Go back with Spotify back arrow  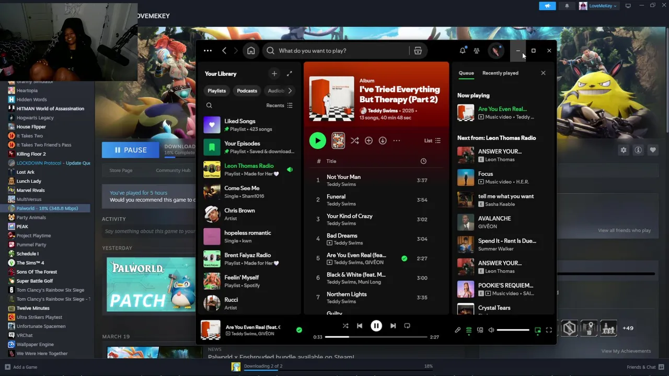[224, 51]
